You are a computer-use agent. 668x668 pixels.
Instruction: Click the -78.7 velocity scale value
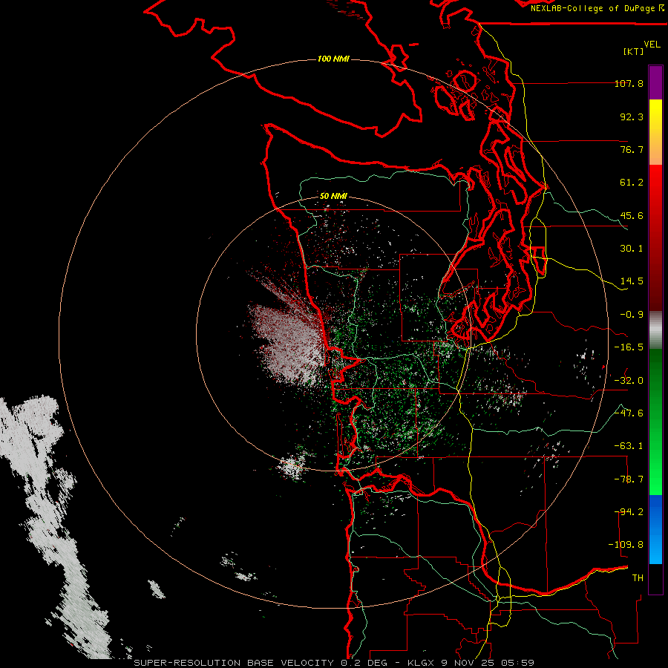pos(629,479)
